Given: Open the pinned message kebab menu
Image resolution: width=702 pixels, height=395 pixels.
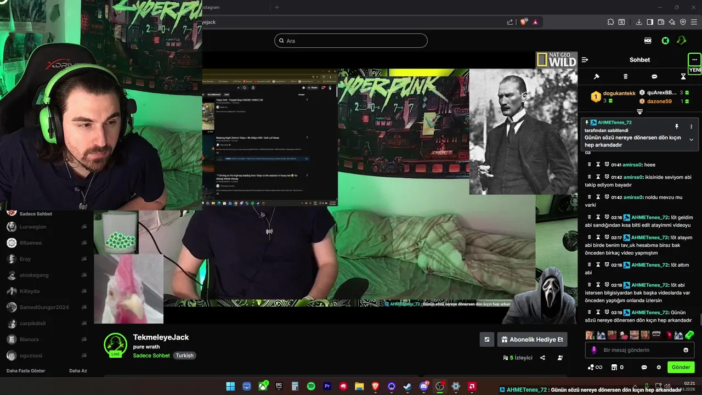Looking at the screenshot, I should [691, 127].
